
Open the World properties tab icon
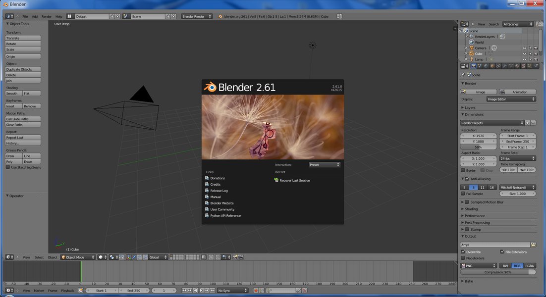click(x=486, y=66)
